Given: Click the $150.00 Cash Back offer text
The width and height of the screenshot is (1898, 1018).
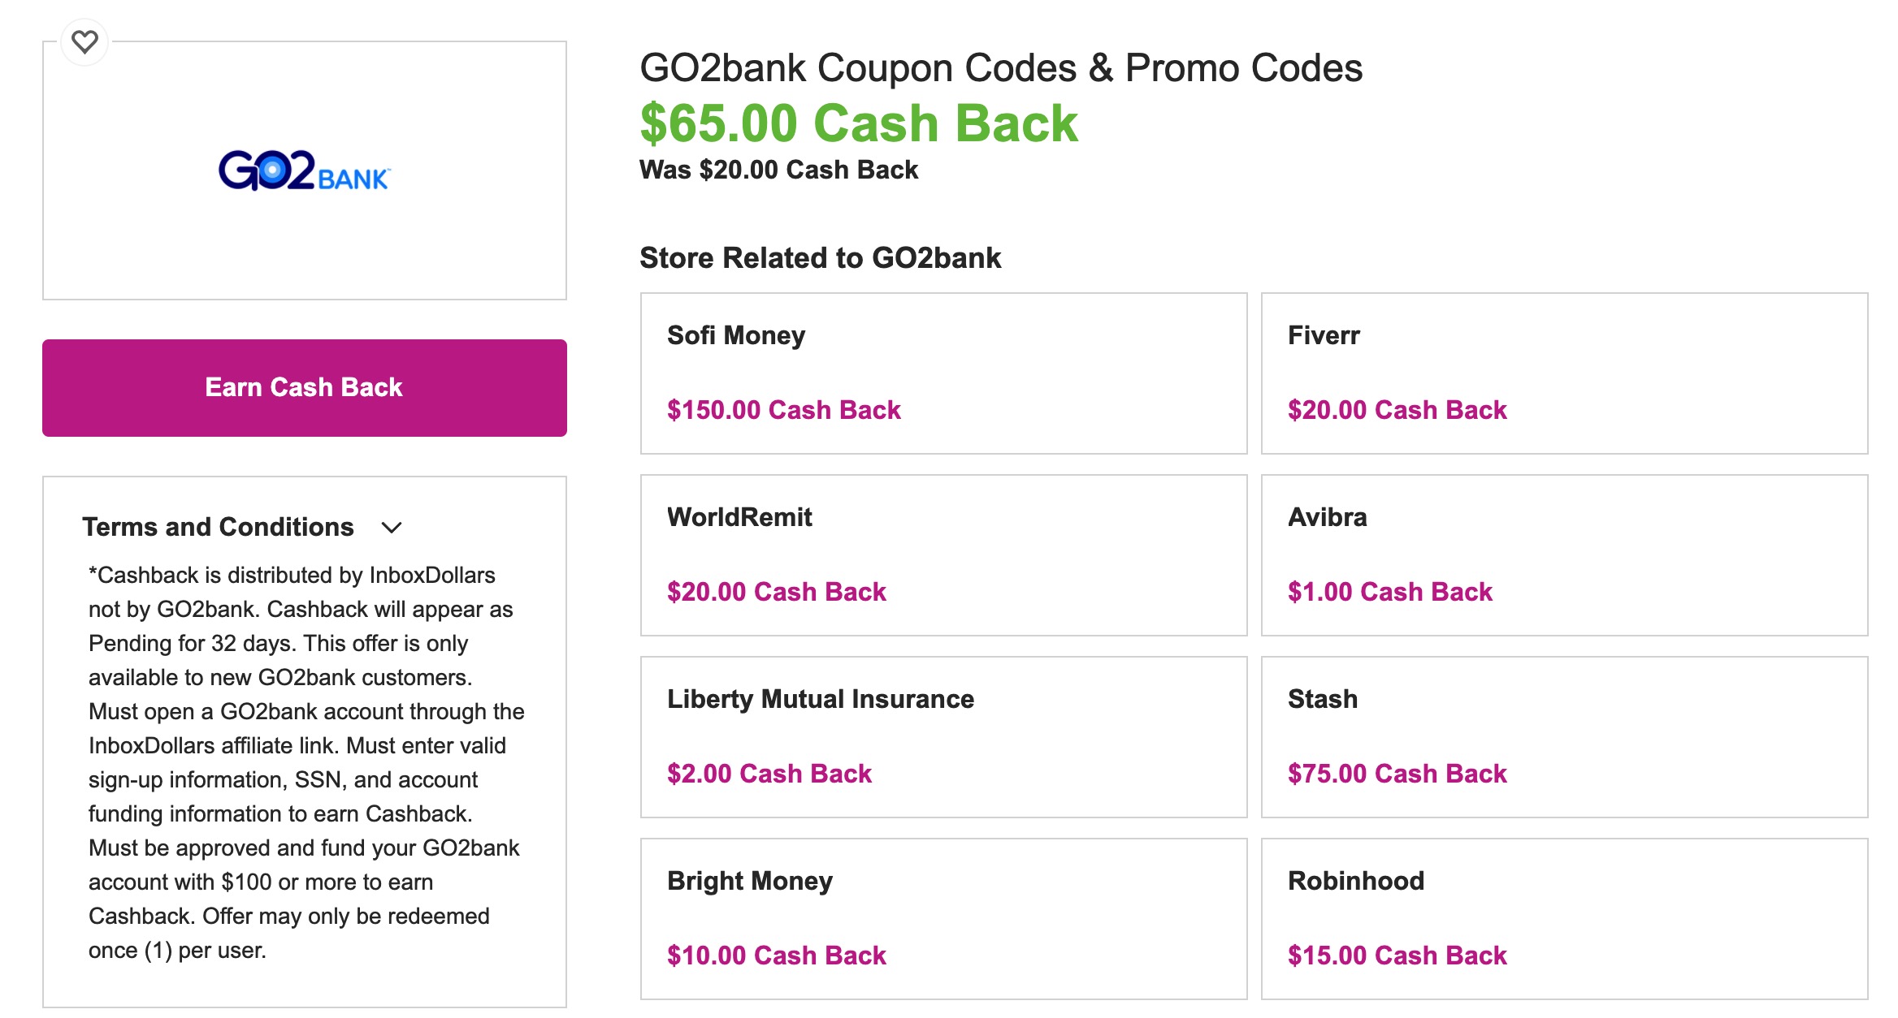Looking at the screenshot, I should (x=784, y=410).
